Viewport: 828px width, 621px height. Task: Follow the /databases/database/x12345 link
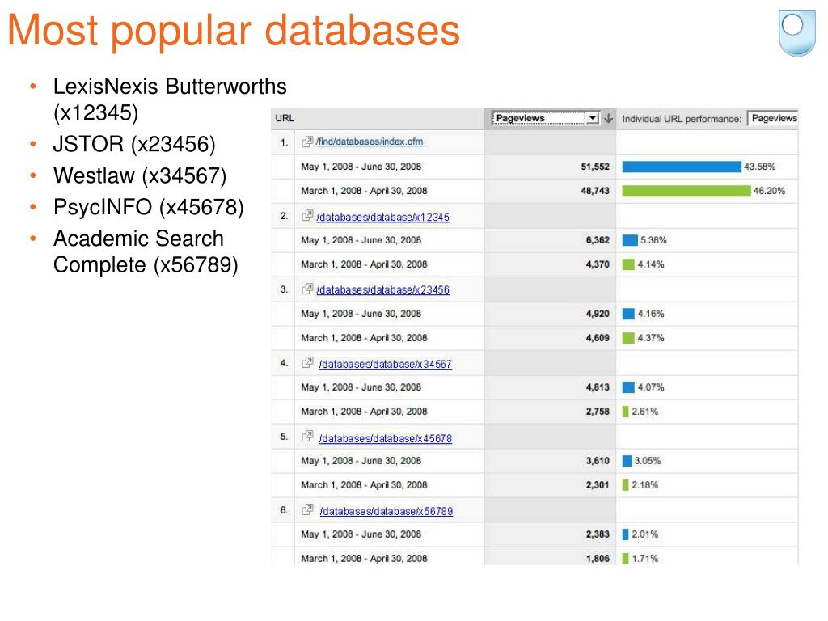pos(382,217)
